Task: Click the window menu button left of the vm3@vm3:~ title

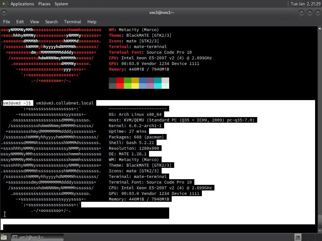Action: [x=4, y=13]
